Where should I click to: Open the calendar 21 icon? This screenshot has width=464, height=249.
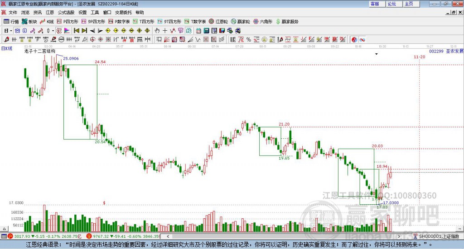click(198, 31)
